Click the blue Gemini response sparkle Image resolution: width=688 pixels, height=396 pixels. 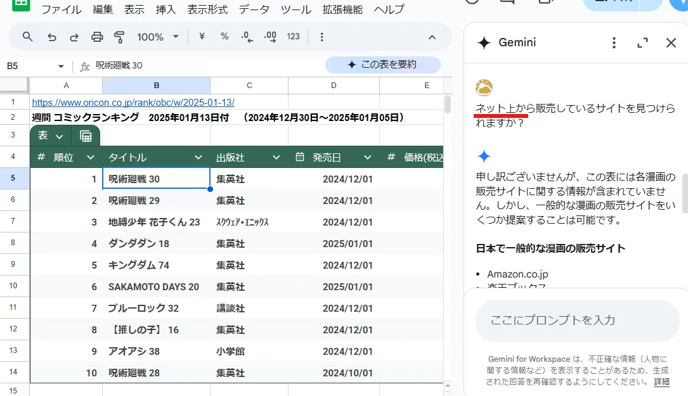pyautogui.click(x=484, y=156)
